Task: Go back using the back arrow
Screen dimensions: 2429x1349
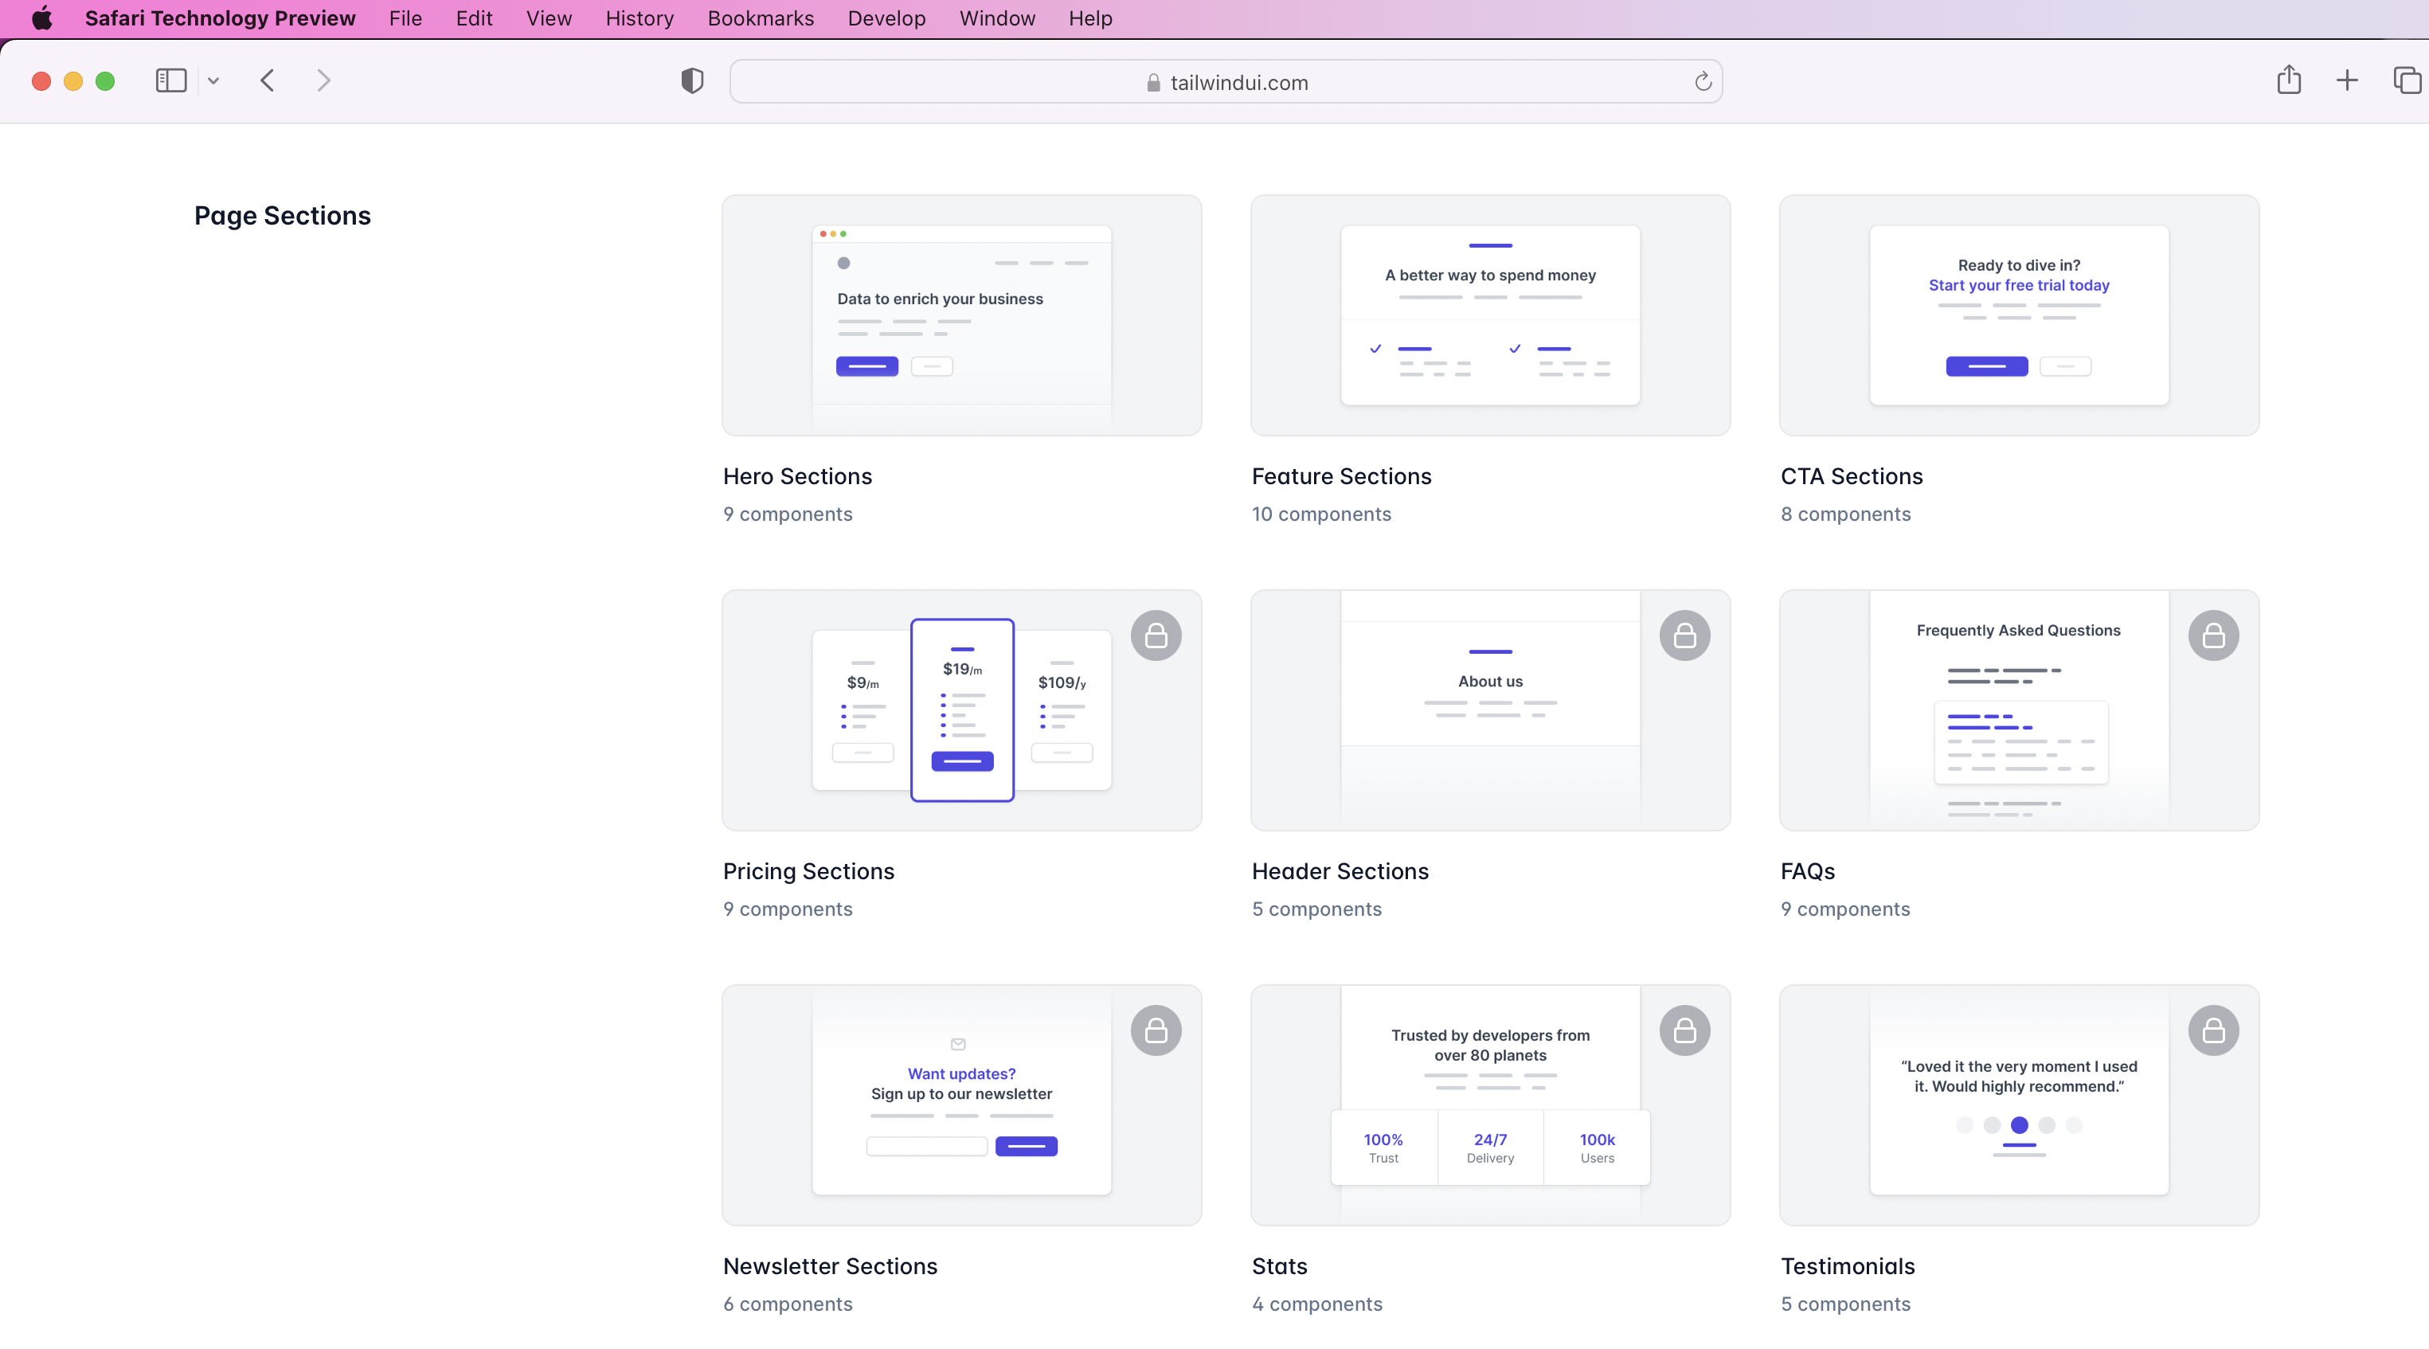Action: (x=268, y=81)
